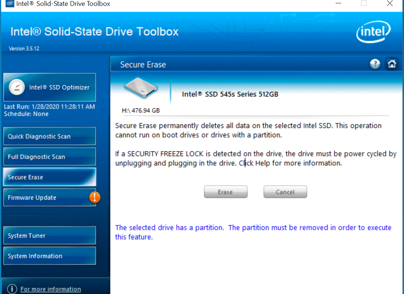The image size is (404, 294).
Task: Click the Help question mark icon
Action: [x=375, y=64]
